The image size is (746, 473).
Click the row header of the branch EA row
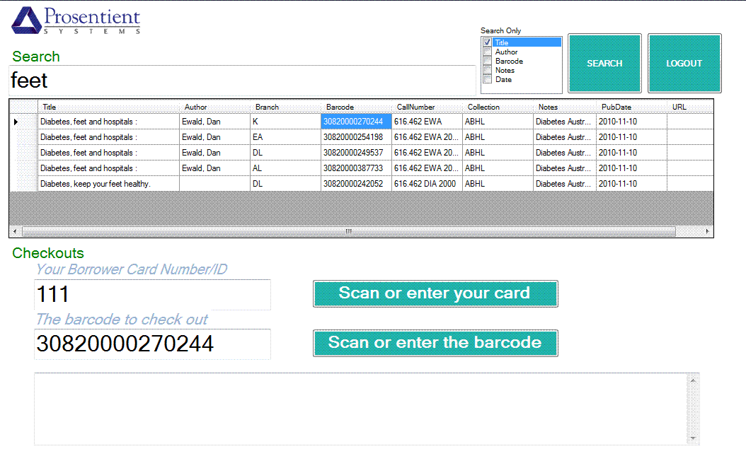coord(24,137)
